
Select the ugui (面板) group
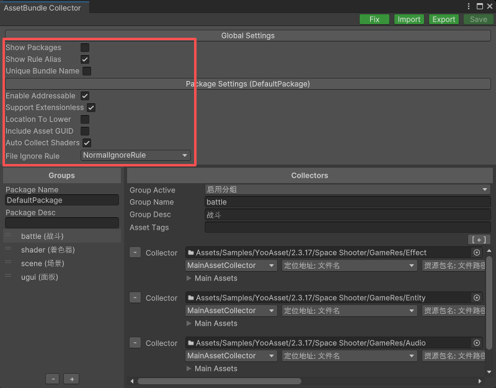point(62,277)
